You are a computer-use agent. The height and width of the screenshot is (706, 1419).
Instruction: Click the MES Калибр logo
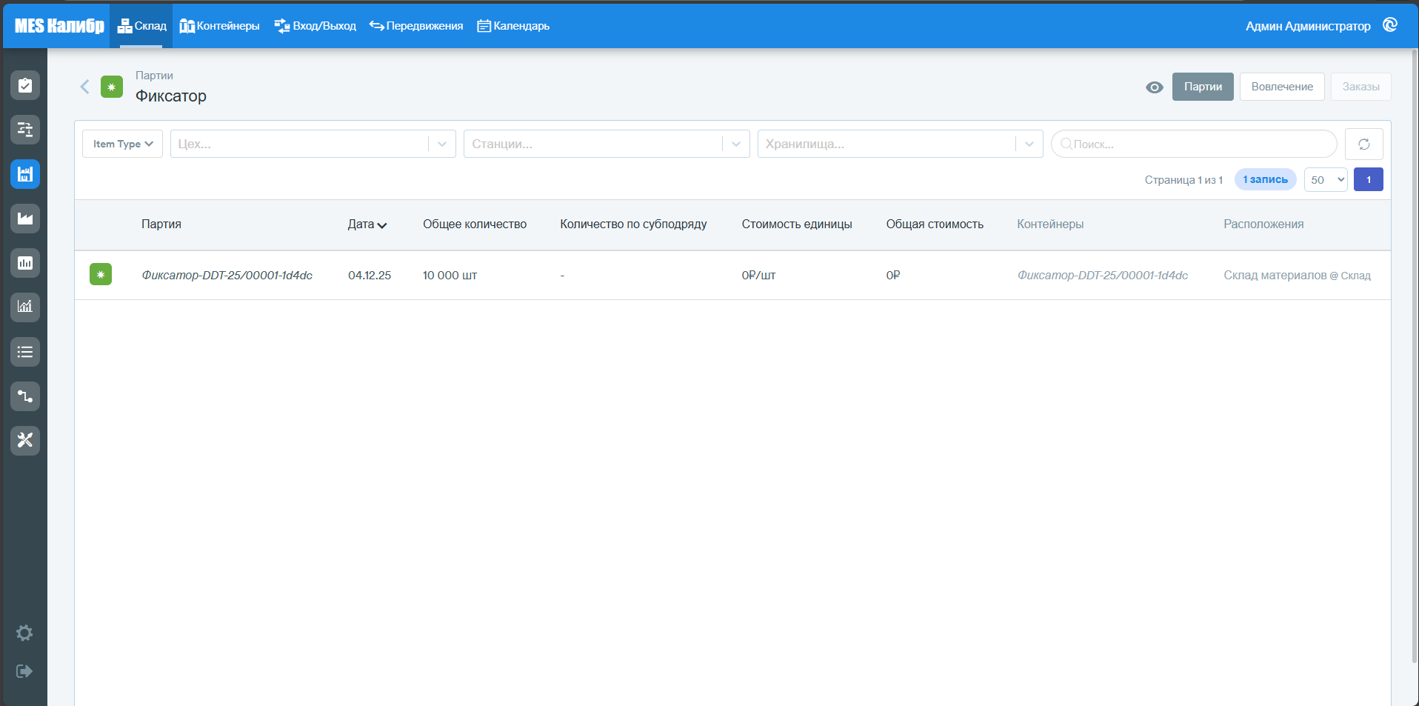pyautogui.click(x=59, y=26)
